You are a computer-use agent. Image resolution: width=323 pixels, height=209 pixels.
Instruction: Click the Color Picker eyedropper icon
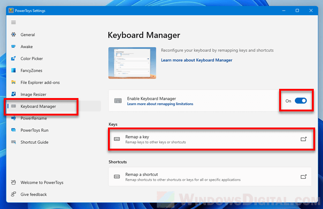(x=13, y=58)
